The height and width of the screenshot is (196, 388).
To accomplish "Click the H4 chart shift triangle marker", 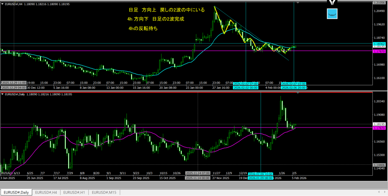I will 297,3.
